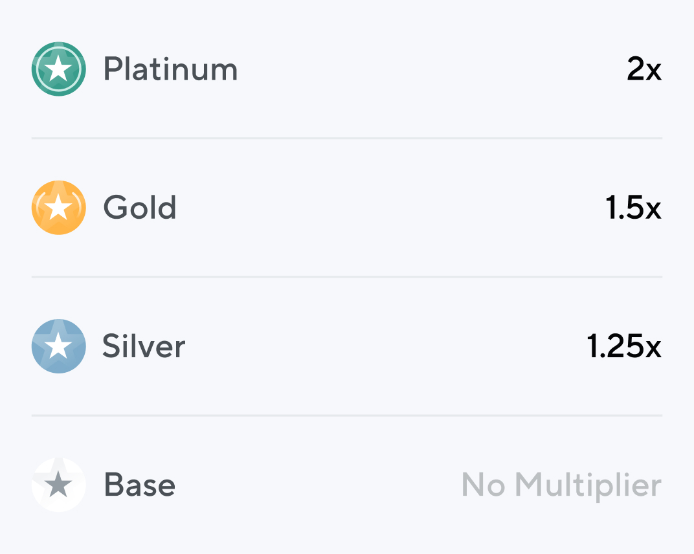Click the No Multiplier text
This screenshot has height=554, width=694.
(561, 485)
